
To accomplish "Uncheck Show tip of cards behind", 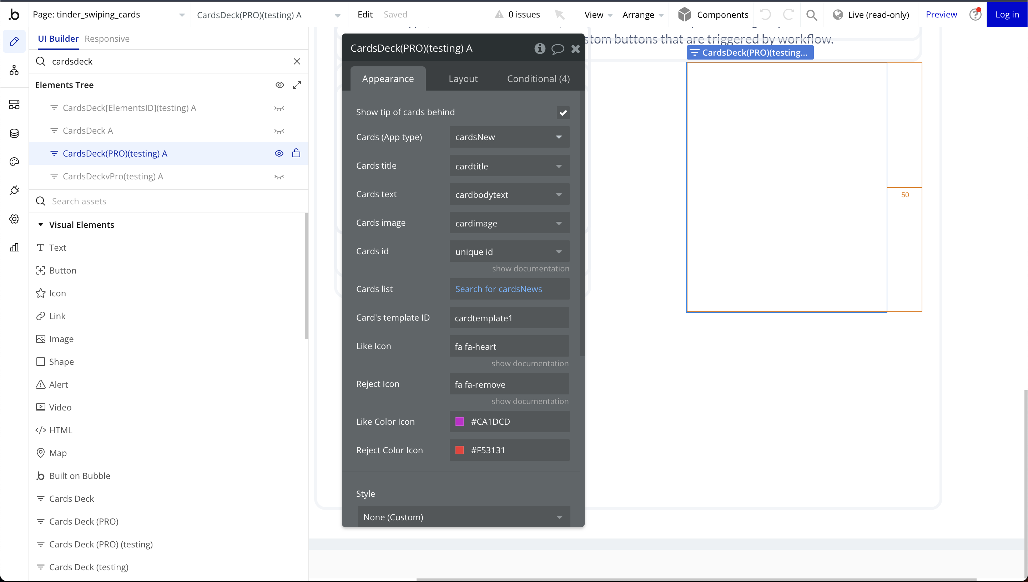I will [563, 113].
